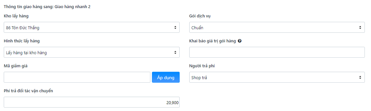This screenshot has width=371, height=111.
Task: Click the Phí trả đối tác vận chuyển label
Action: point(29,91)
